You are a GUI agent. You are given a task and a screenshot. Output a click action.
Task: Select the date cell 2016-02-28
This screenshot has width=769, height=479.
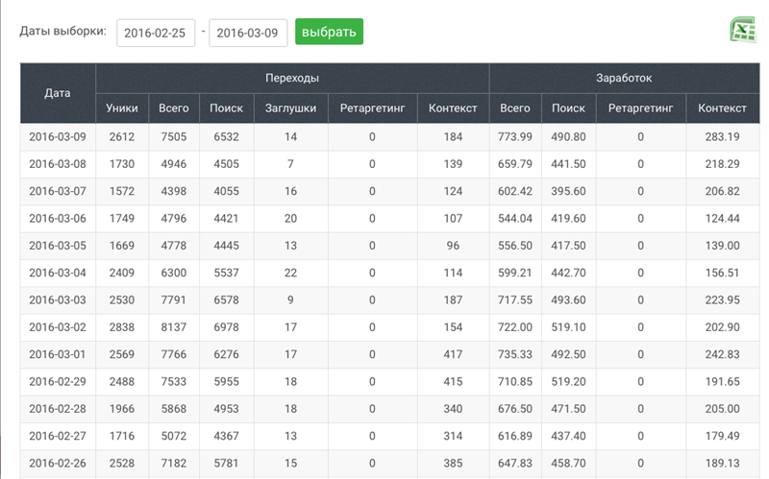tap(58, 409)
